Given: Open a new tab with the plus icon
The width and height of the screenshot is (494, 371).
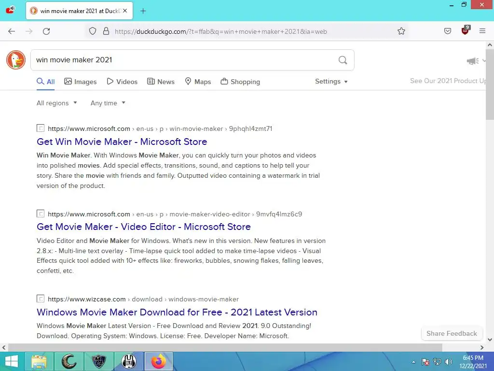Looking at the screenshot, I should 143,11.
